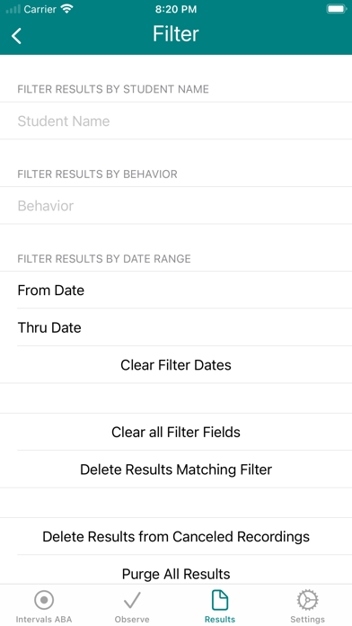Switch to the Intervals ABA tab label
Screen dimensions: 352x626
click(x=44, y=619)
